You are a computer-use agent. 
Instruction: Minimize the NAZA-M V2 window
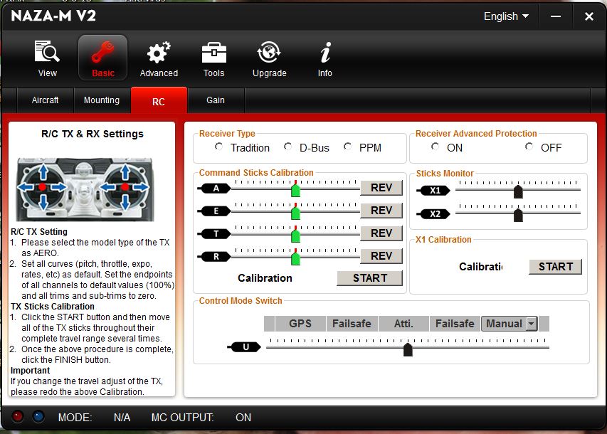point(556,16)
